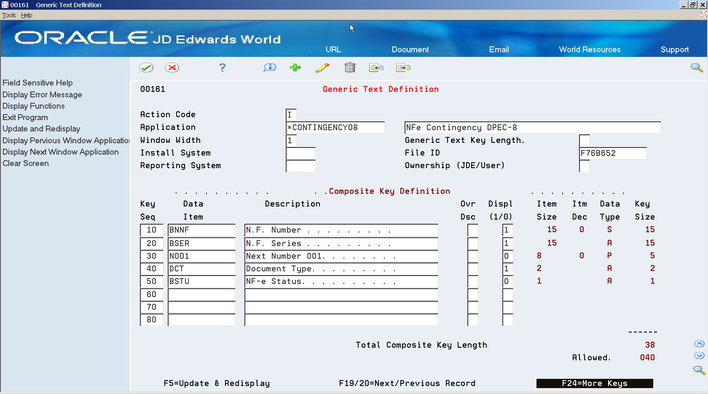This screenshot has width=708, height=394.
Task: Click the green plus add icon
Action: 295,67
